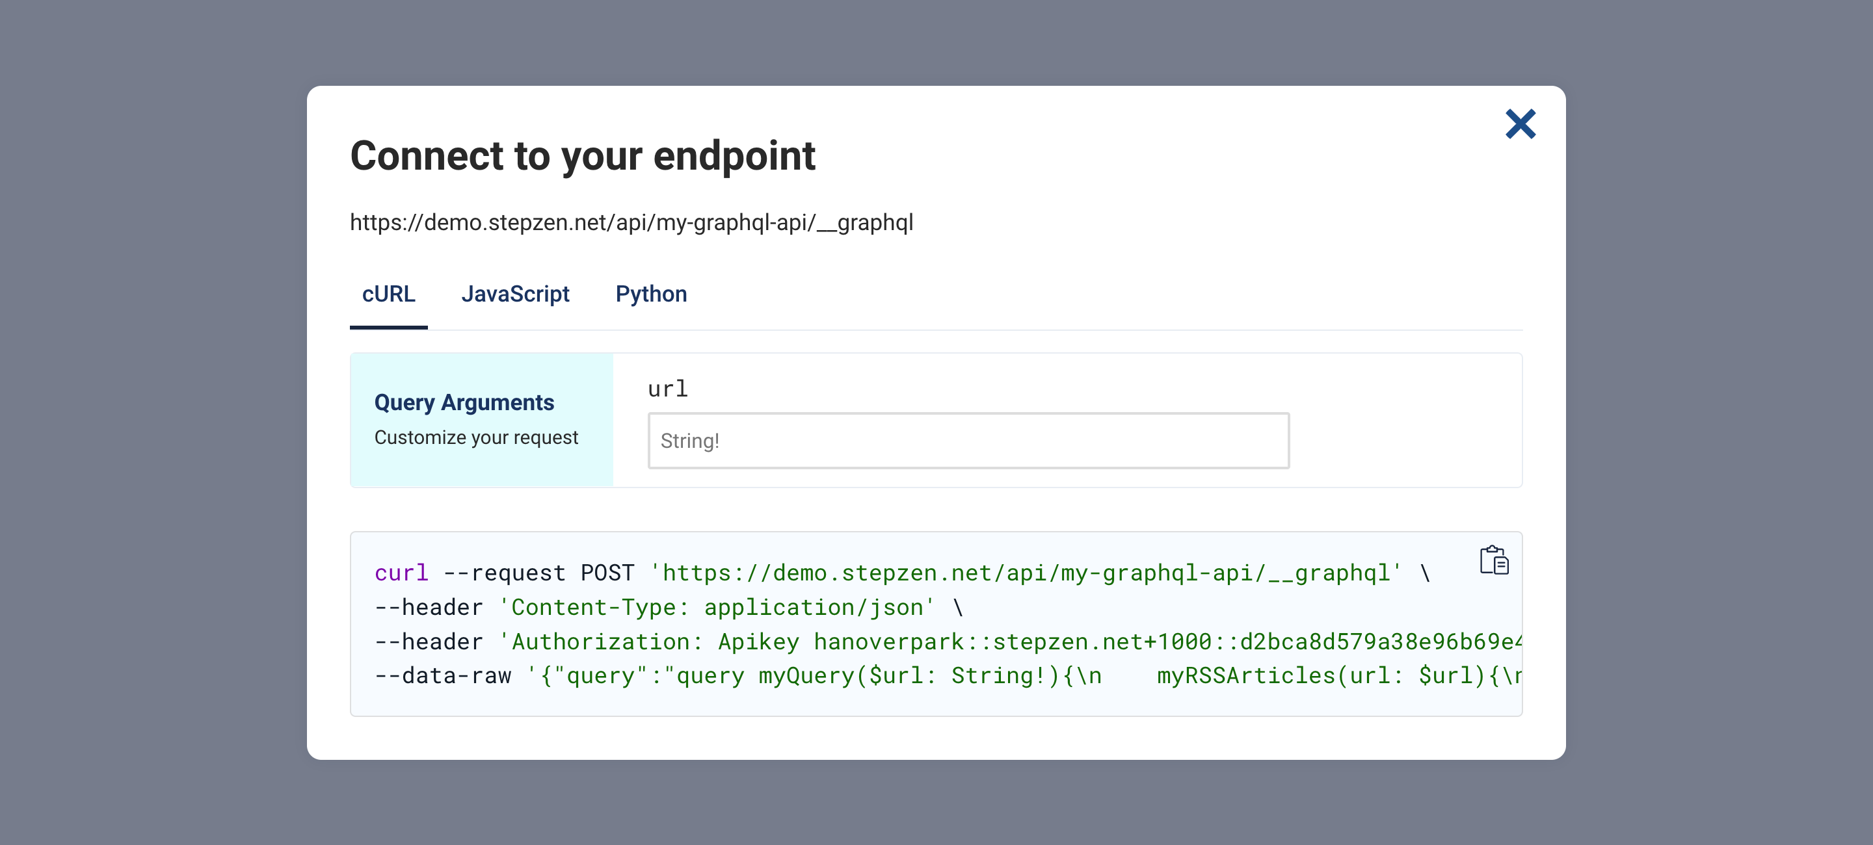The width and height of the screenshot is (1873, 845).
Task: Focus the url String! input field
Action: coord(968,440)
